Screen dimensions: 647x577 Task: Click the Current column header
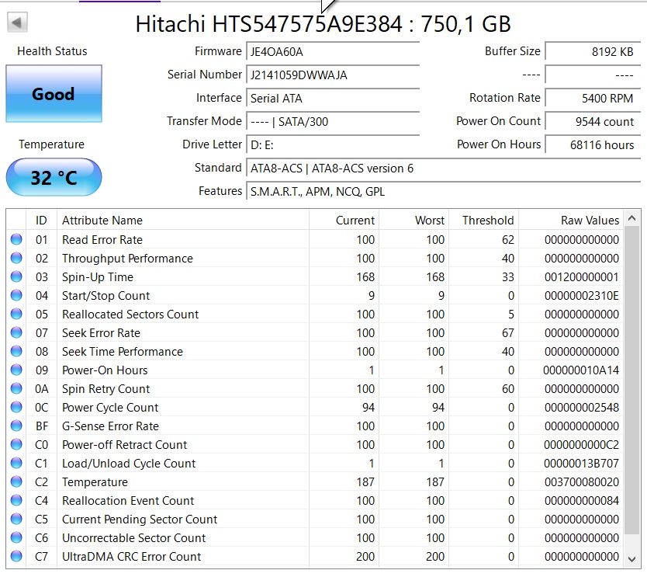pyautogui.click(x=344, y=220)
